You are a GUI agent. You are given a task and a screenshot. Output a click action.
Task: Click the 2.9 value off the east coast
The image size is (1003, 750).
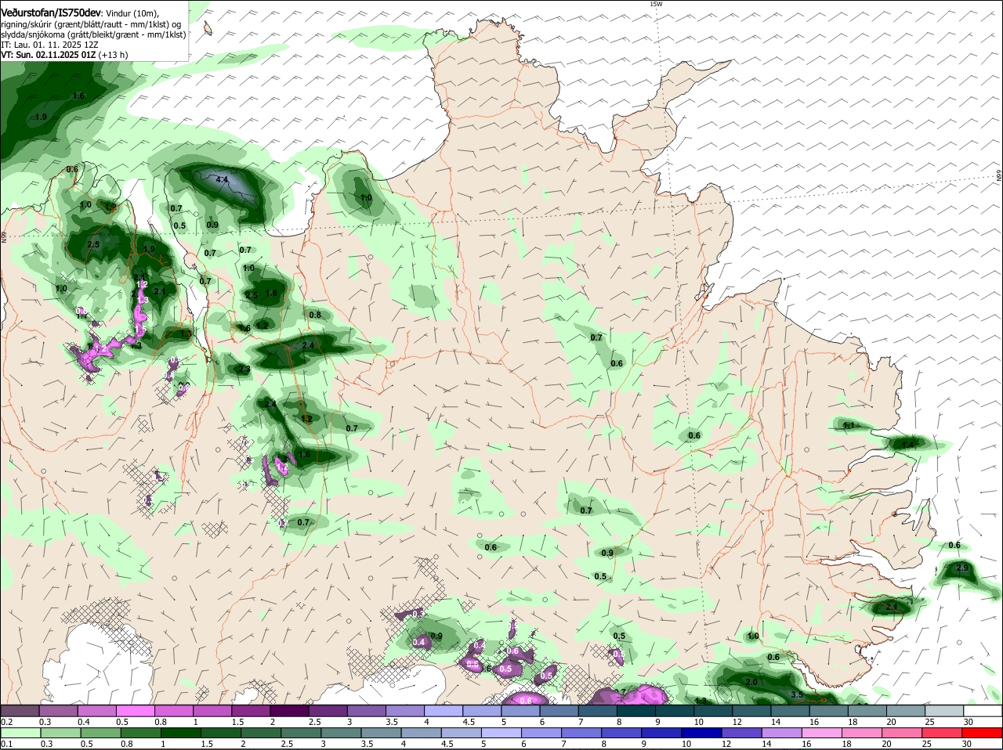point(962,568)
